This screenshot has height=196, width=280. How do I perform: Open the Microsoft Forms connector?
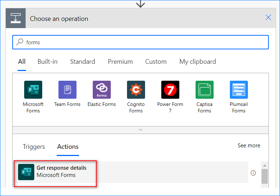(x=33, y=97)
